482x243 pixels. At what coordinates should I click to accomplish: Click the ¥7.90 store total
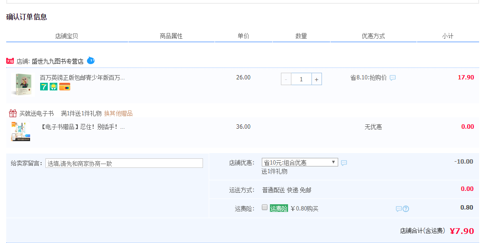(x=462, y=231)
